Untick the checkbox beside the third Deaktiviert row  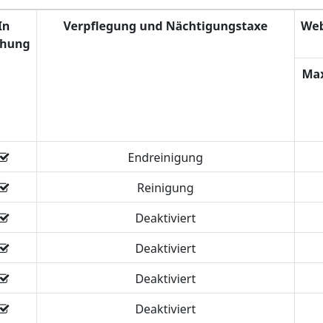[x=4, y=279]
